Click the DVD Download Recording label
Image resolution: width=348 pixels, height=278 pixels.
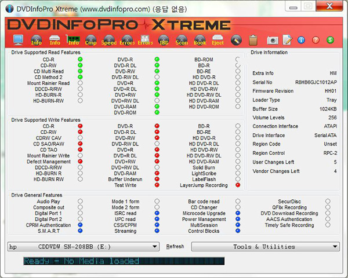point(289,213)
